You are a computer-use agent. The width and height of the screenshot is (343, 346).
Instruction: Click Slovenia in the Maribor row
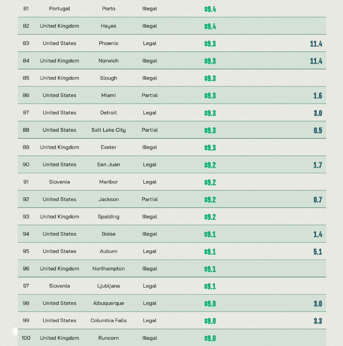click(59, 182)
